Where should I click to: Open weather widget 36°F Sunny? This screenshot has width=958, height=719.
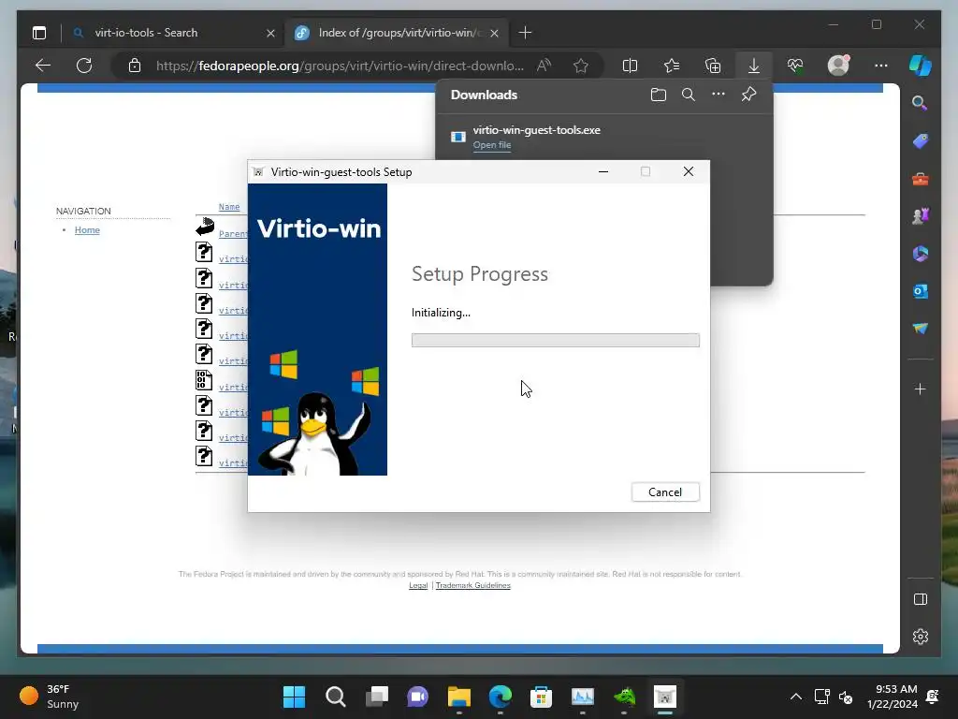pos(50,697)
